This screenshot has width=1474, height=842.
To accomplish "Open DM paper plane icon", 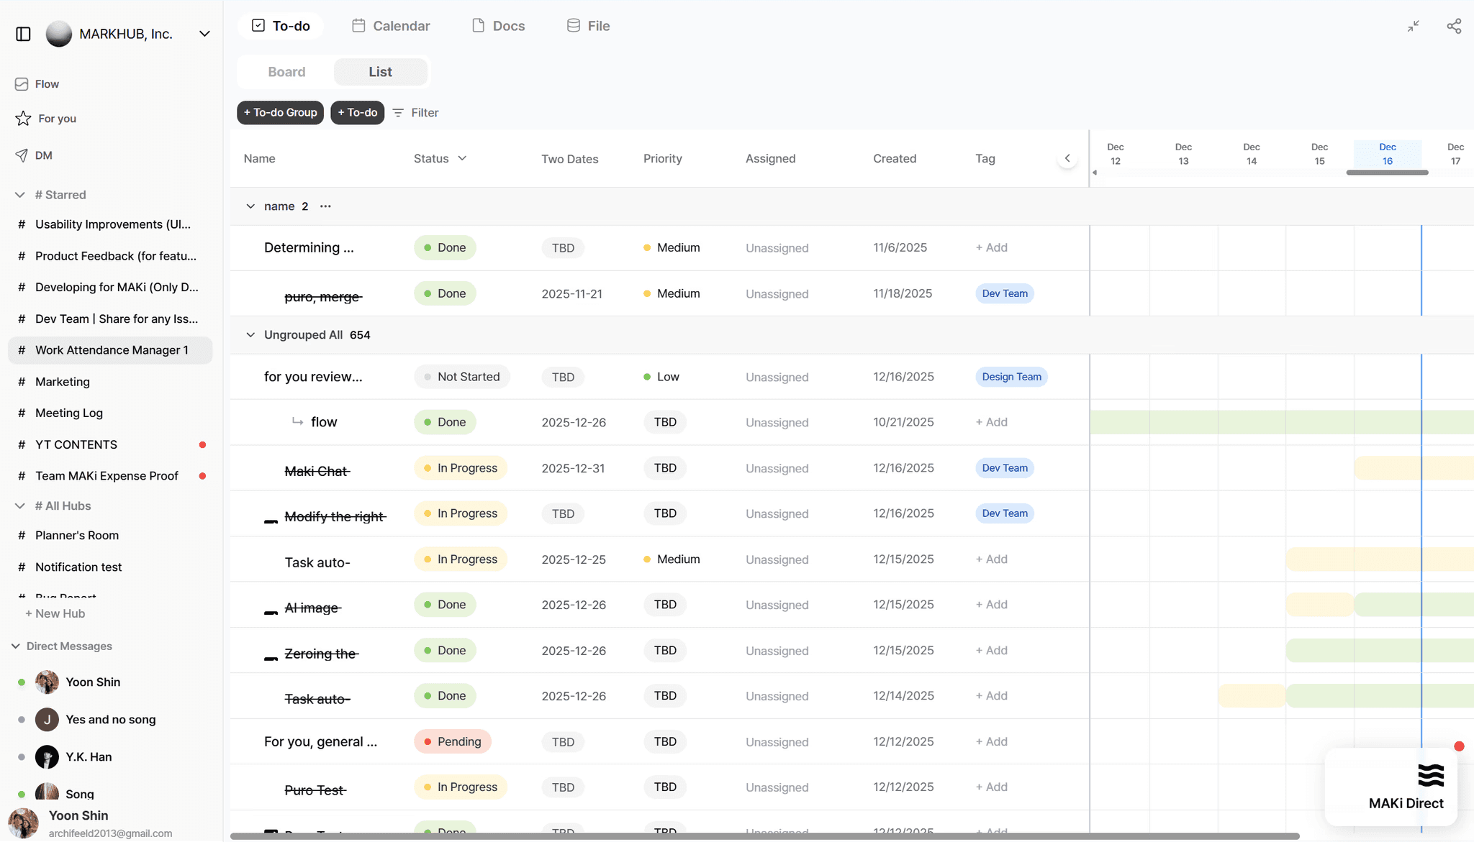I will (22, 155).
